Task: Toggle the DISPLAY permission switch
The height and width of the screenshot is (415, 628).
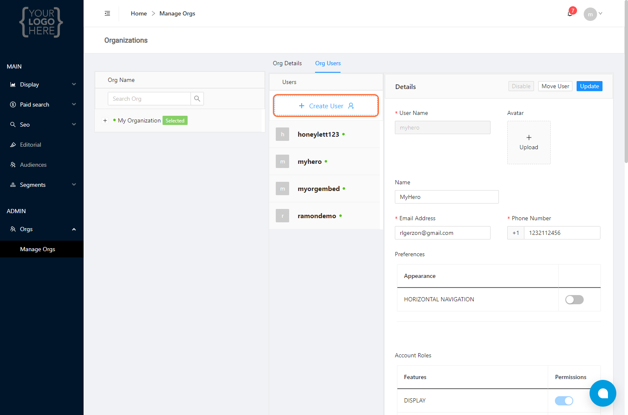Action: (x=564, y=401)
